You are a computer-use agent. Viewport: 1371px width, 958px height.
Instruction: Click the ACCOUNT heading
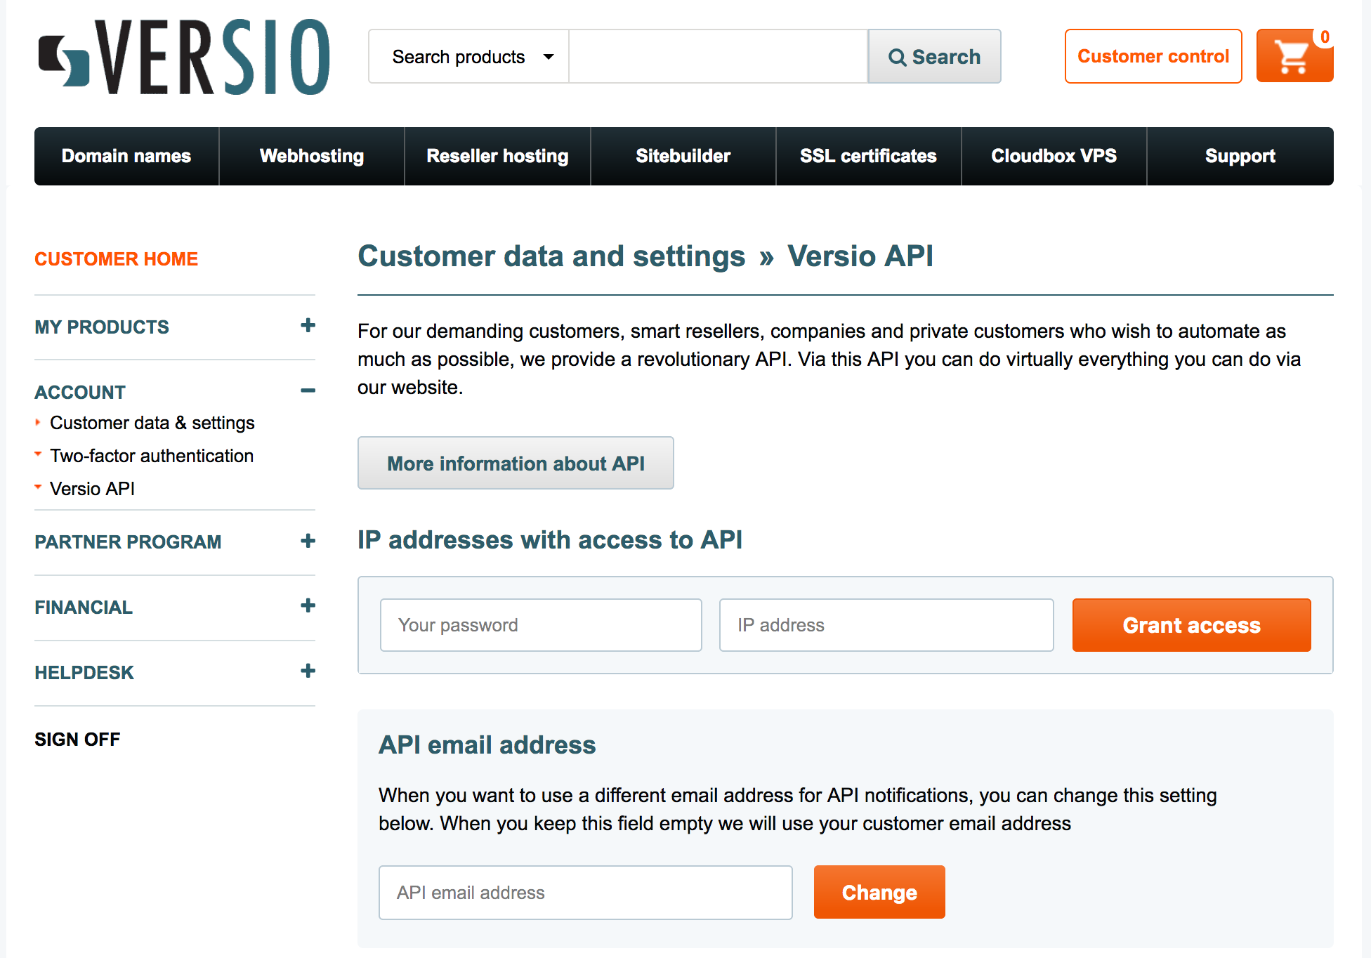pos(80,393)
